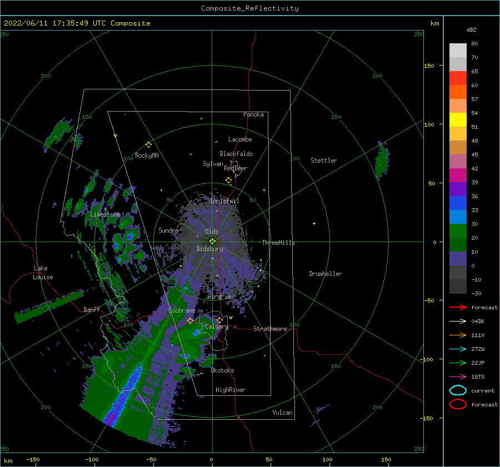500x467 pixels.
Task: Click the magenta 18TS arrow icon
Action: point(458,376)
